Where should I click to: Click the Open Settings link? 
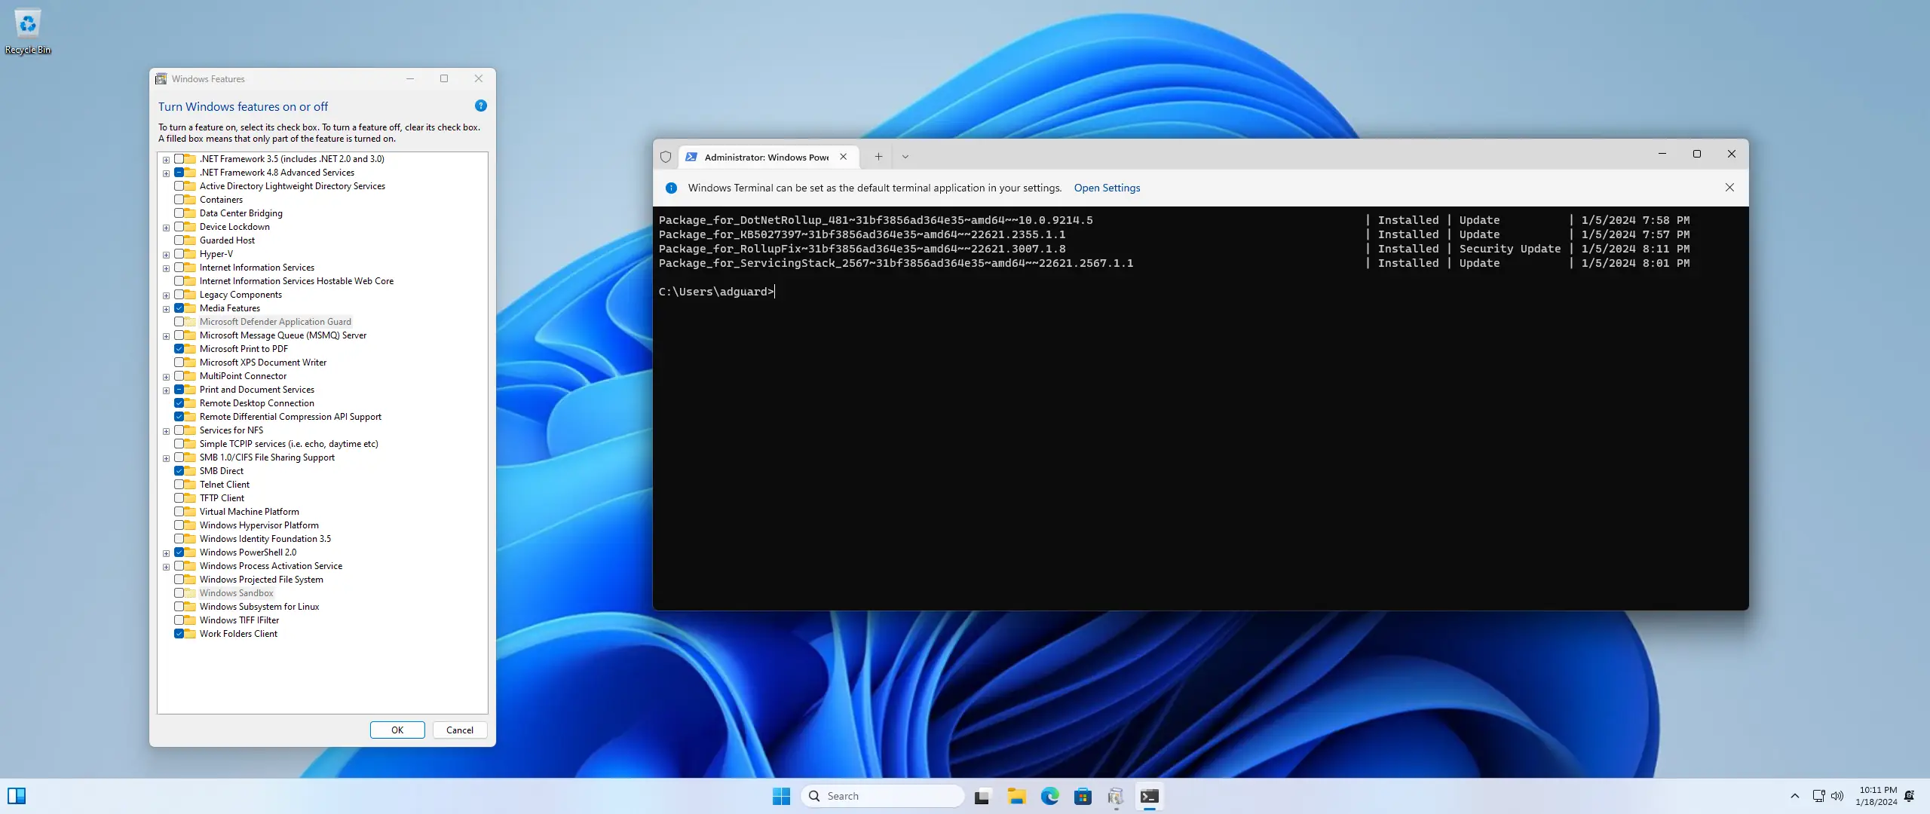click(1106, 188)
